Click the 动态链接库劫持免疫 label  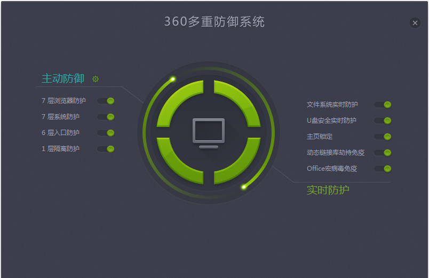336,153
